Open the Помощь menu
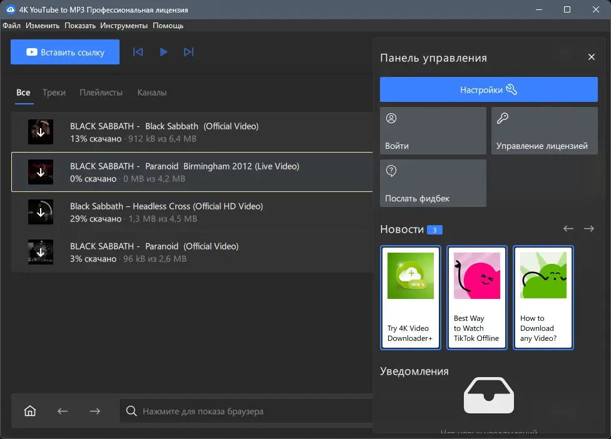This screenshot has height=439, width=611. pyautogui.click(x=168, y=26)
